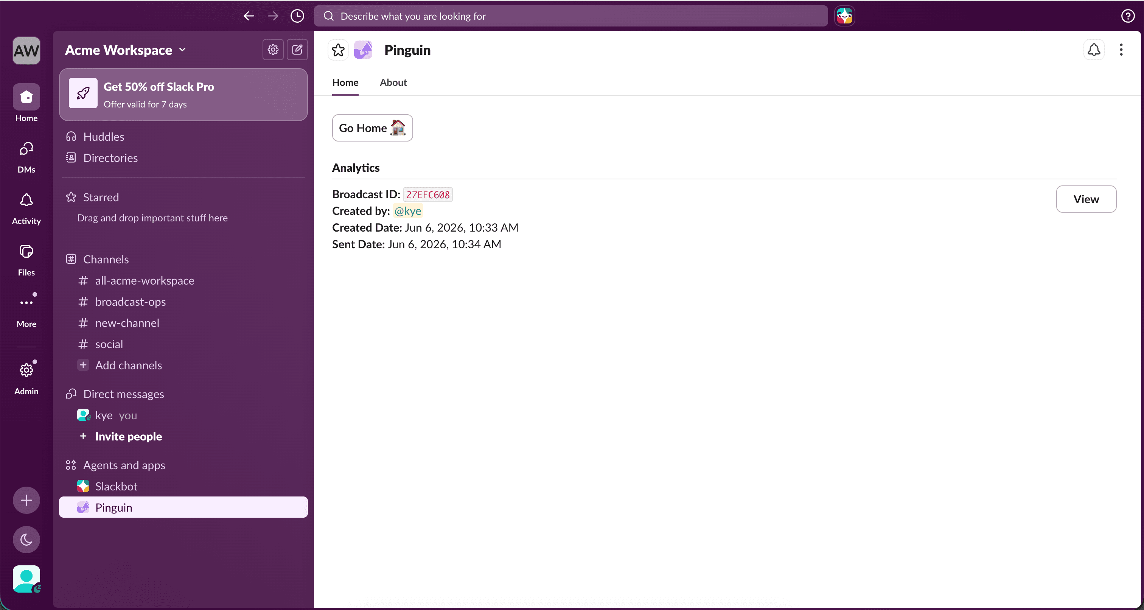The width and height of the screenshot is (1144, 610).
Task: Star the Pinguin app
Action: point(338,50)
